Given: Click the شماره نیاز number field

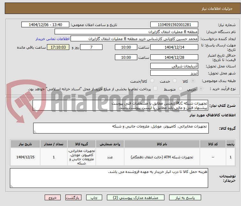Looking at the screenshot, I should click(x=174, y=25).
